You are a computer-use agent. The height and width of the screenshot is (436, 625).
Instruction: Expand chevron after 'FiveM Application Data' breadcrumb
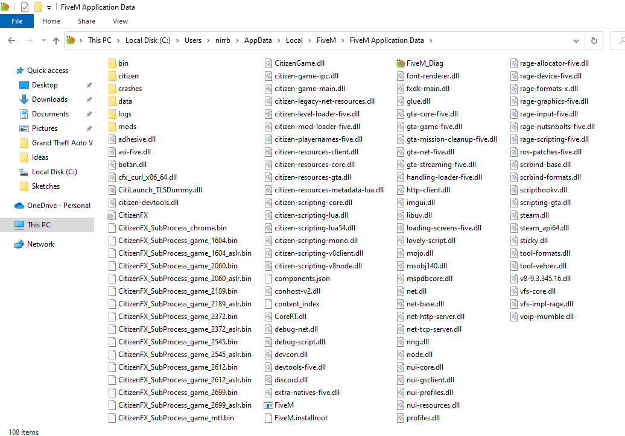pos(431,40)
